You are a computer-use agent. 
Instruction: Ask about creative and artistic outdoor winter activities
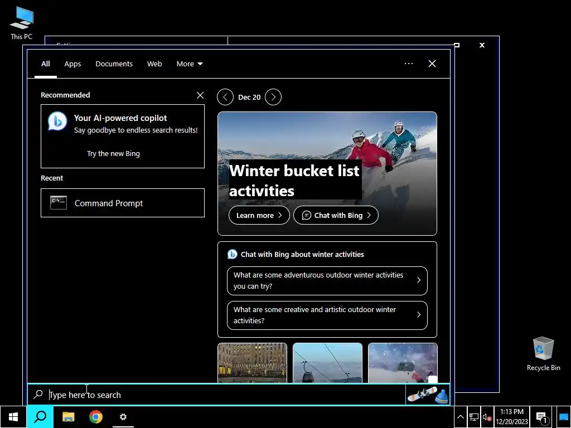(327, 315)
